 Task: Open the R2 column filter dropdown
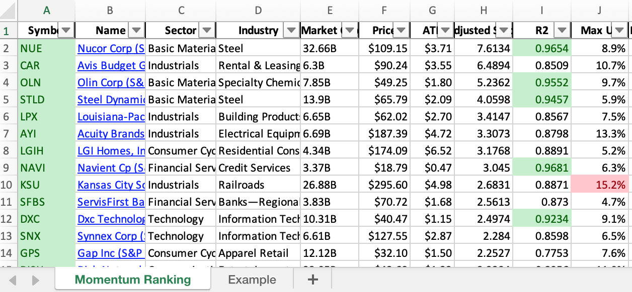point(562,31)
